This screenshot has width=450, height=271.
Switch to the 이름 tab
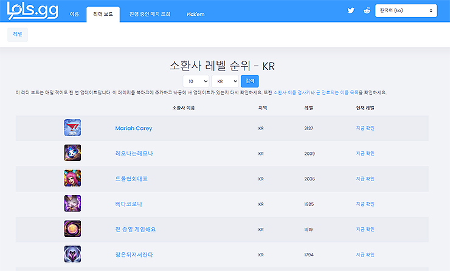pyautogui.click(x=74, y=14)
